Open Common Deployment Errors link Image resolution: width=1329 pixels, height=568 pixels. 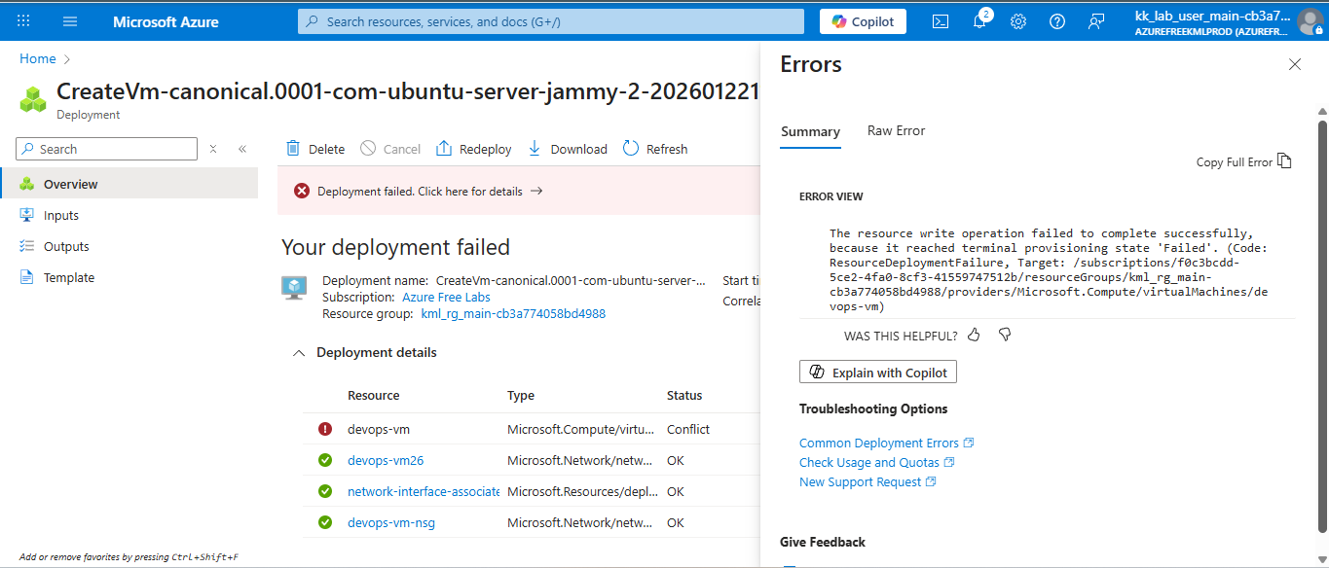point(878,444)
